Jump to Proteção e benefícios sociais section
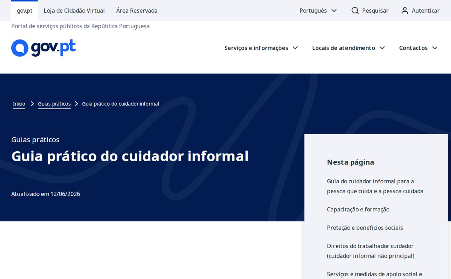 (x=365, y=228)
